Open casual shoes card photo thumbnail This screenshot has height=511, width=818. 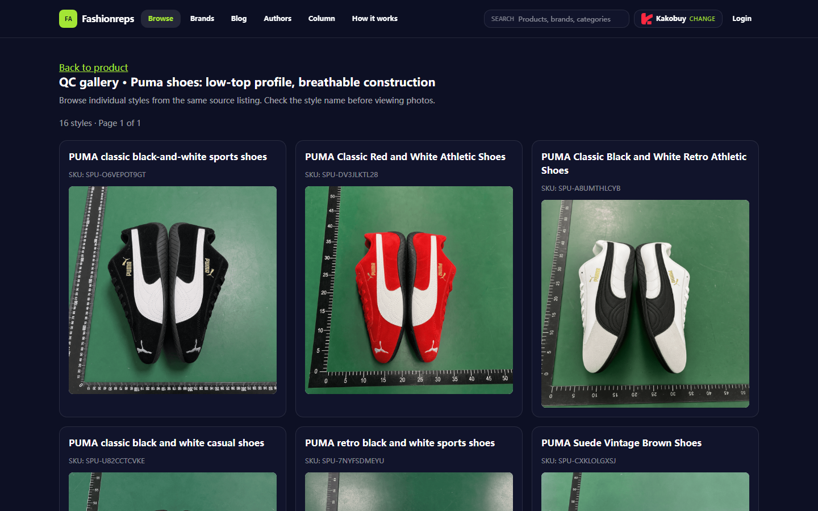pos(173,492)
